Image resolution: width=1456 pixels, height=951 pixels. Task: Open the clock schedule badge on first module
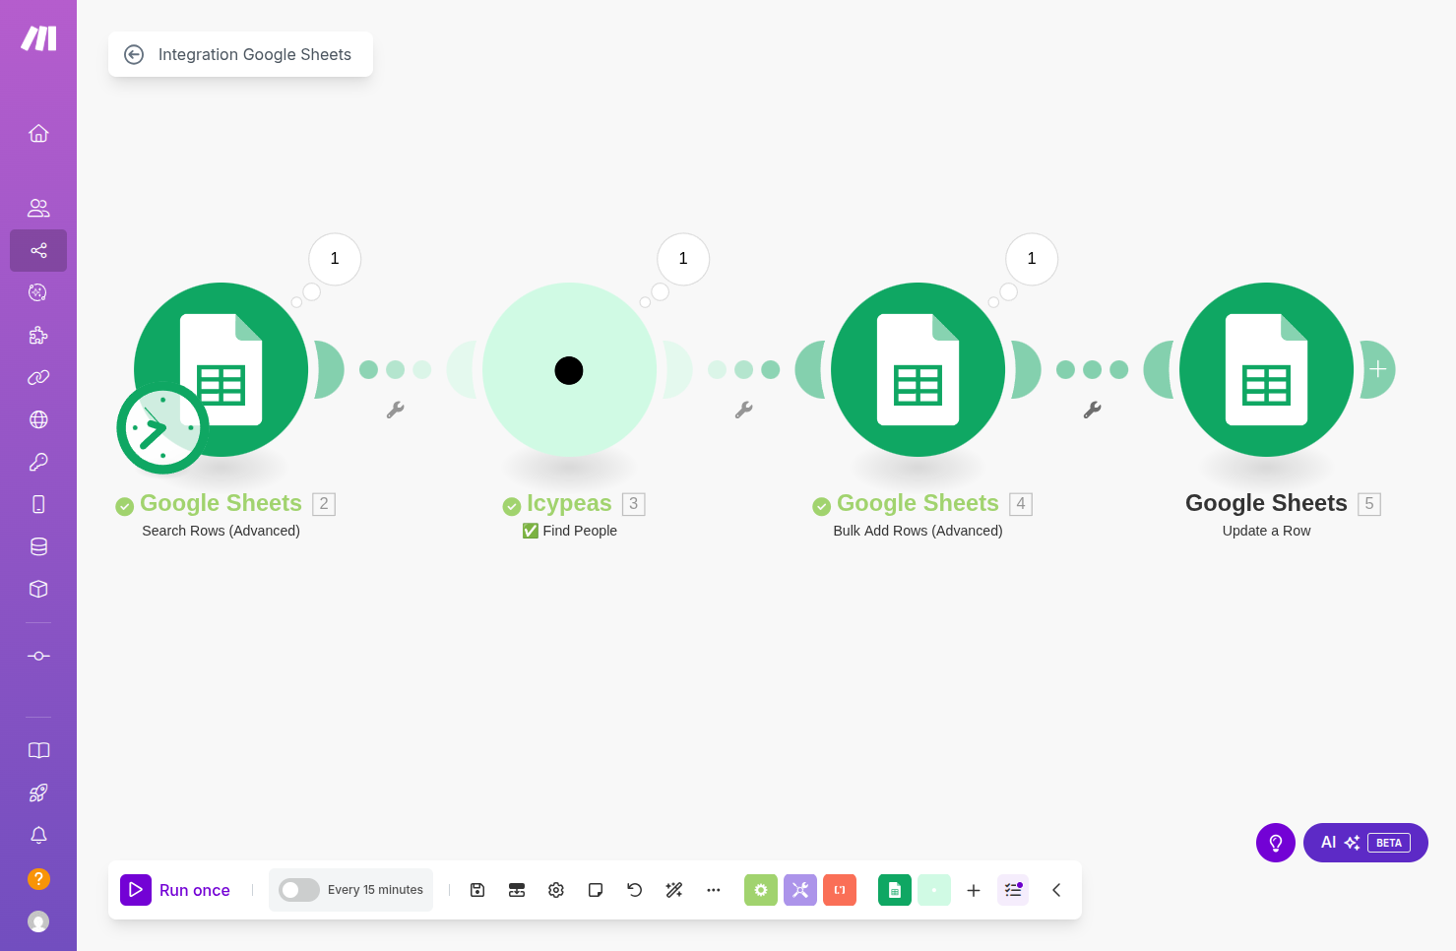[162, 428]
